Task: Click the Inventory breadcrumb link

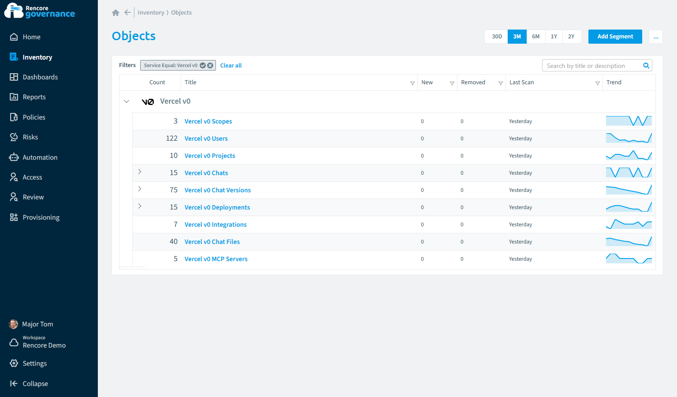Action: click(x=151, y=13)
